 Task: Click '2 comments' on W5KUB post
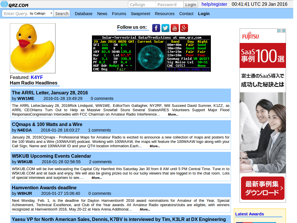point(100,162)
